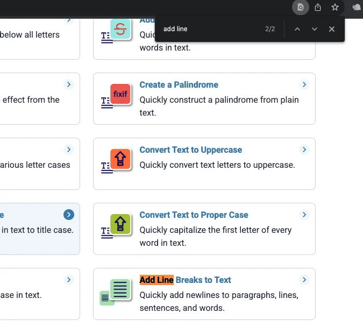
Task: Go to the previous find match
Action: (297, 29)
